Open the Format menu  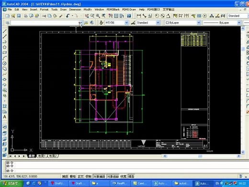44,10
